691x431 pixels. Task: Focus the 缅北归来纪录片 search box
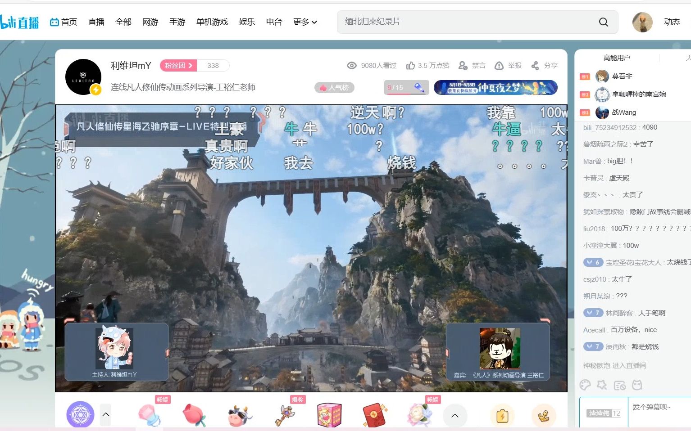[468, 22]
